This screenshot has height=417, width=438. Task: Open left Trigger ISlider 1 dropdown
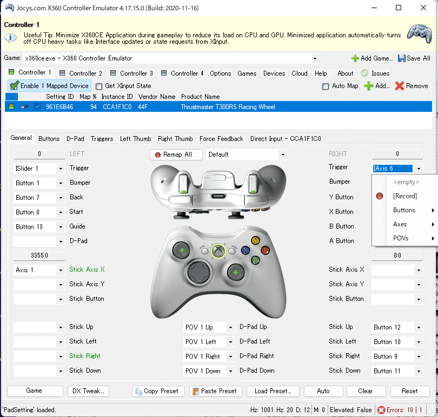pos(61,169)
